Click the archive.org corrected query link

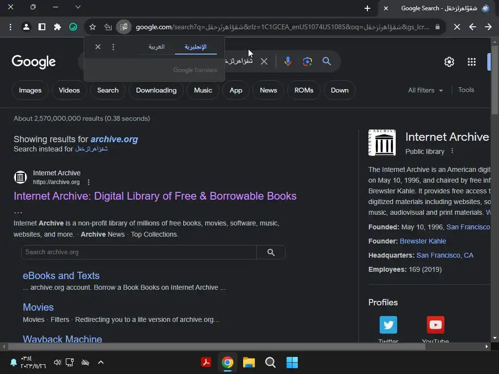pyautogui.click(x=114, y=139)
